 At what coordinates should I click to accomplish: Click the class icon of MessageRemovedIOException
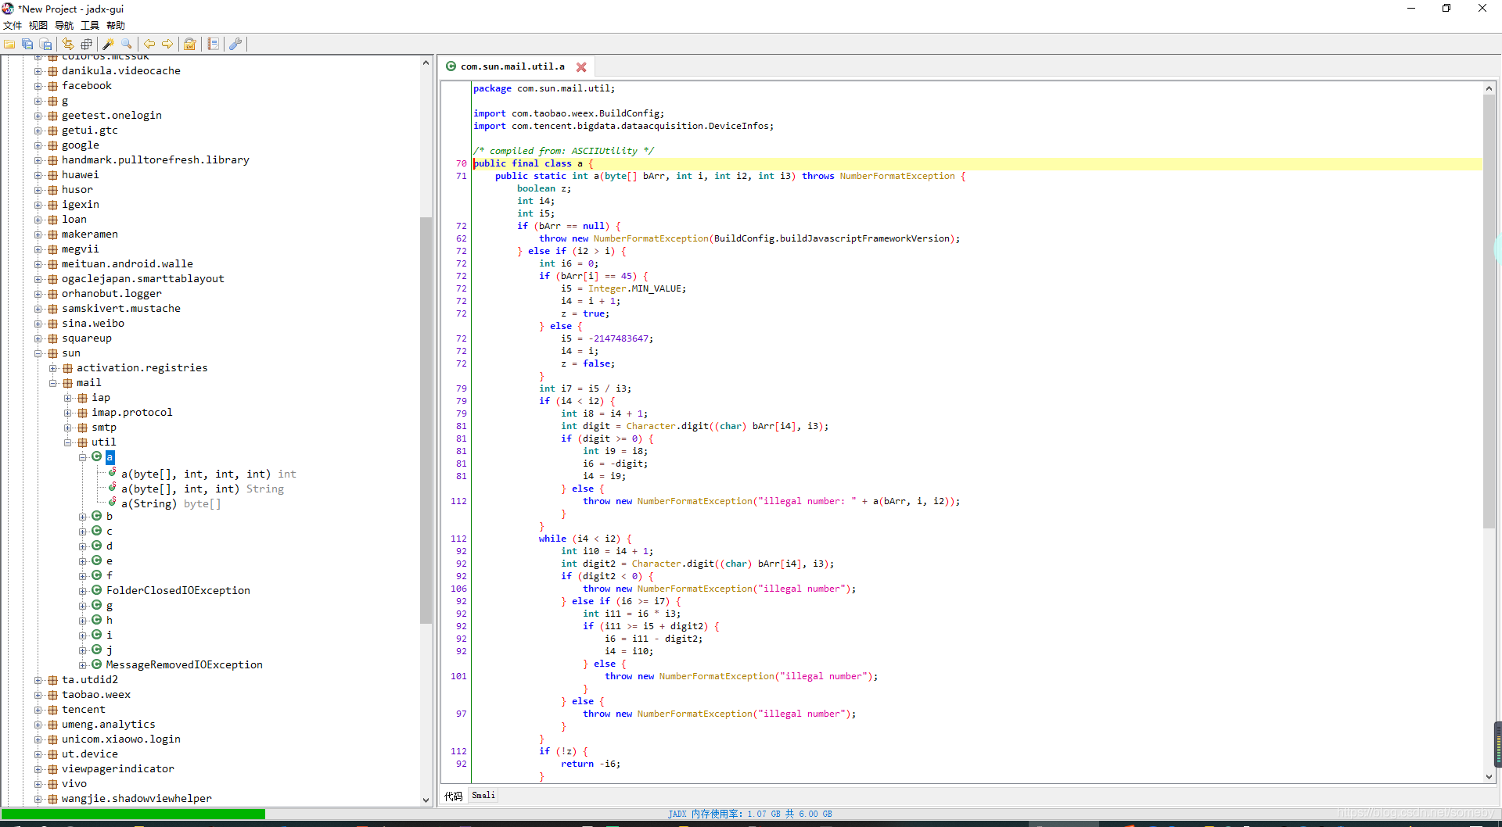click(97, 664)
